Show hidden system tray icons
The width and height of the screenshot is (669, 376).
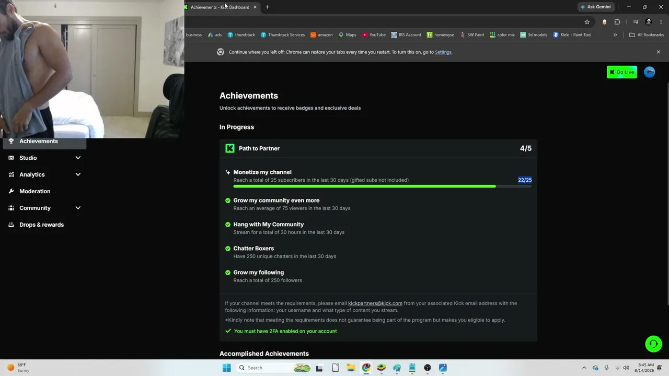coord(584,368)
